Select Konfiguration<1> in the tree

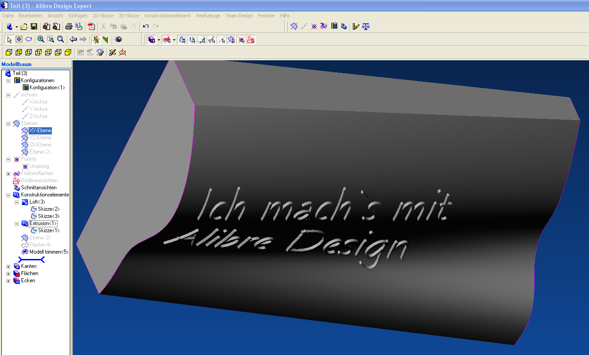coord(47,88)
